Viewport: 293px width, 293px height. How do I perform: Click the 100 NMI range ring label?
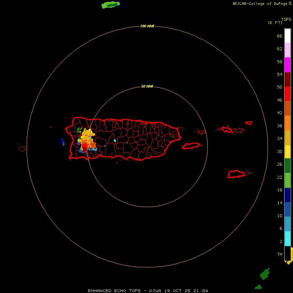[147, 26]
